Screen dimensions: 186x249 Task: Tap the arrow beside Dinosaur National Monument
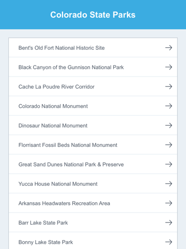(168, 126)
